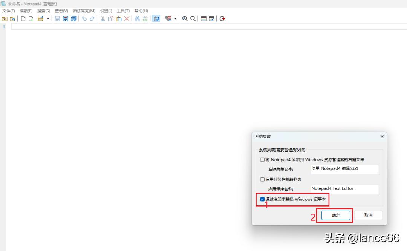This screenshot has width=407, height=251.
Task: Open the 文件(F) menu
Action: 9,11
